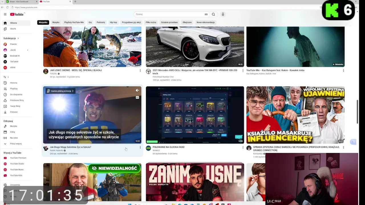Open the white Mercedes-AMG video thumbnail

coord(195,47)
